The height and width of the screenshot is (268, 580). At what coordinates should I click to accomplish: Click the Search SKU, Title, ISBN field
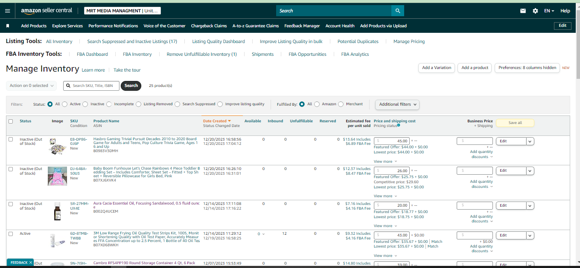point(91,86)
